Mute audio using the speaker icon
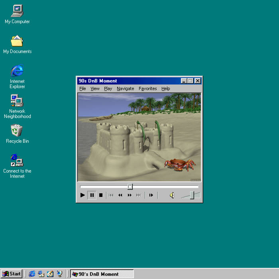 click(x=172, y=195)
